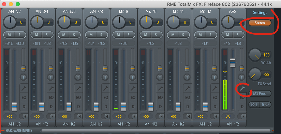Solo the Mic 10 channel
This screenshot has width=281, height=134.
tap(157, 35)
